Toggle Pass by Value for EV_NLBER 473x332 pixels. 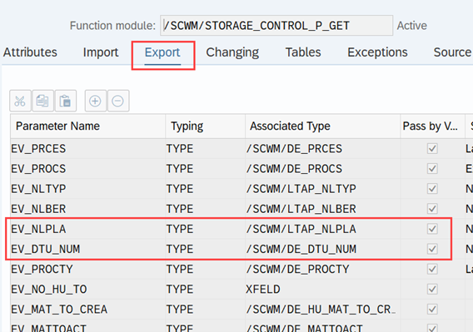pos(432,209)
